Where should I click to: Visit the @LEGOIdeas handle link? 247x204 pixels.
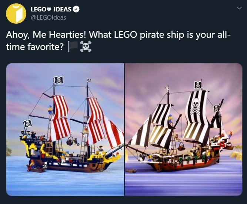tap(49, 17)
